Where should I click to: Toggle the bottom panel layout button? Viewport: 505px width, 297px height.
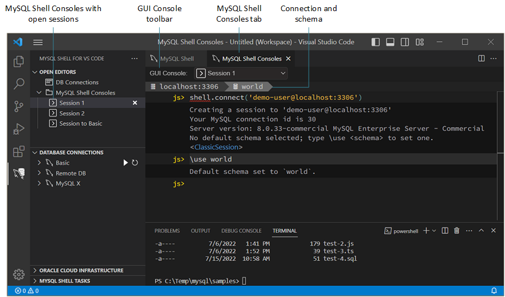(390, 42)
